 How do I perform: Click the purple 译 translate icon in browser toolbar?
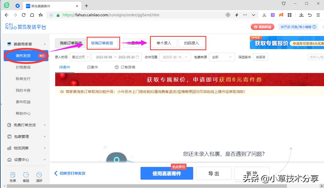coord(272,15)
